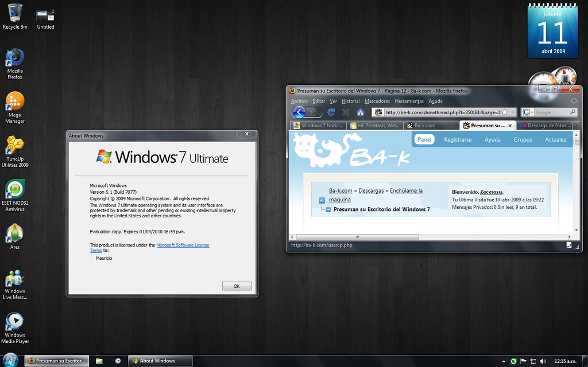Image resolution: width=588 pixels, height=367 pixels.
Task: Click the Ayuda link on Ba-k navigation
Action: [492, 139]
